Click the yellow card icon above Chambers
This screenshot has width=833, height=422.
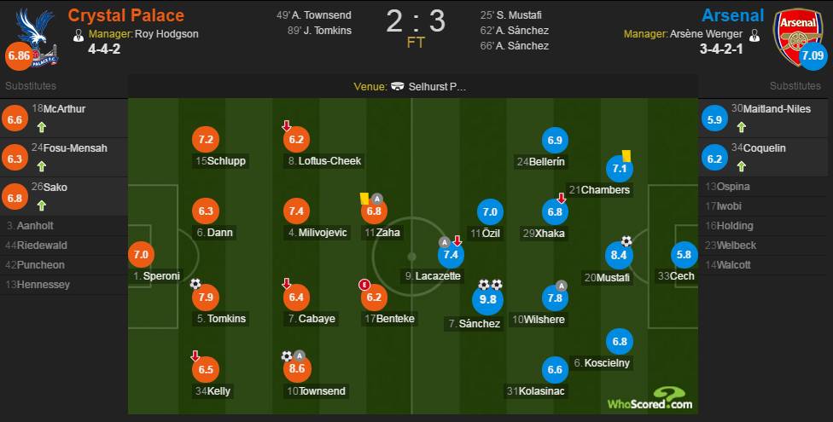(625, 155)
